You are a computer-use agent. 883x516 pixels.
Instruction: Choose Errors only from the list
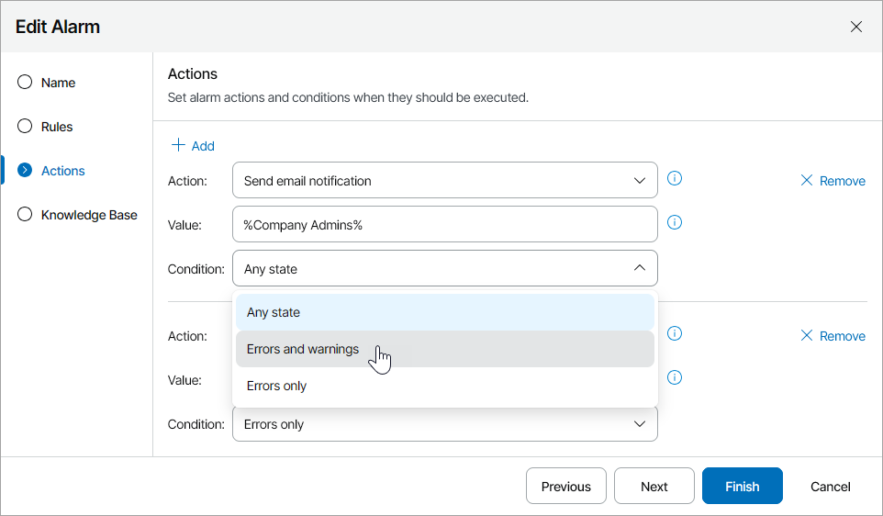coord(276,386)
